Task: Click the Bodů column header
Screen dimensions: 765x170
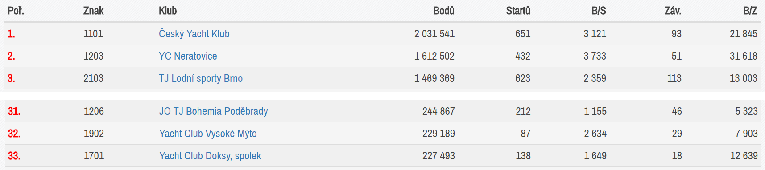Action: coord(444,11)
